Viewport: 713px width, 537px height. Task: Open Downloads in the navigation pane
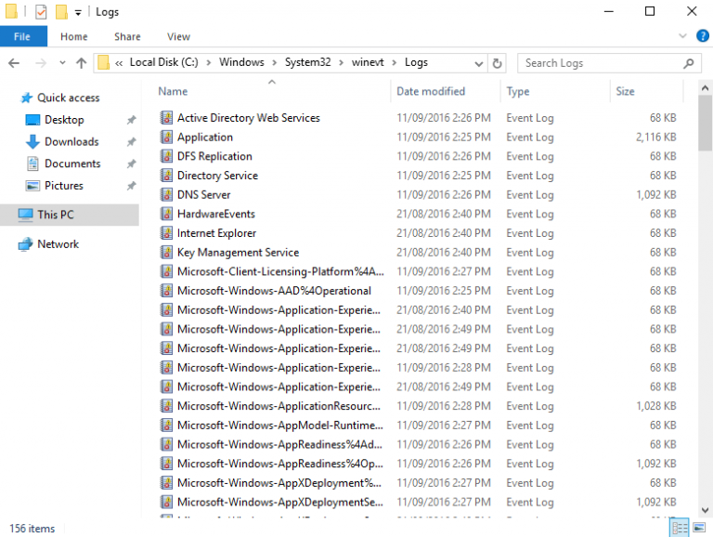point(62,141)
